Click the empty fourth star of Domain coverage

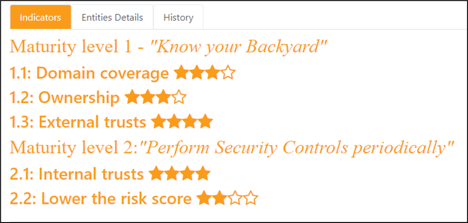click(228, 73)
